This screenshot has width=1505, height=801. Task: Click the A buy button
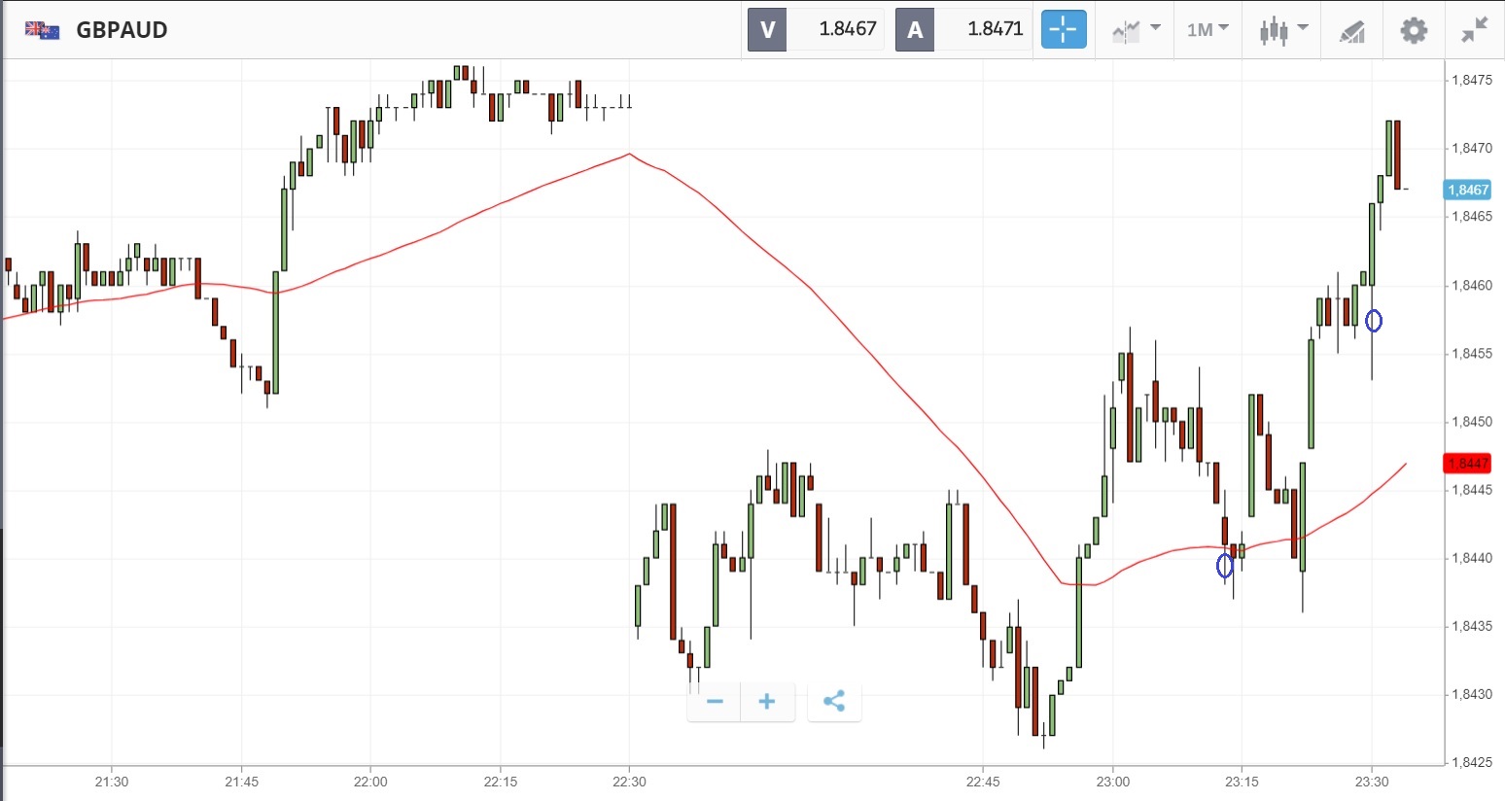click(x=915, y=29)
